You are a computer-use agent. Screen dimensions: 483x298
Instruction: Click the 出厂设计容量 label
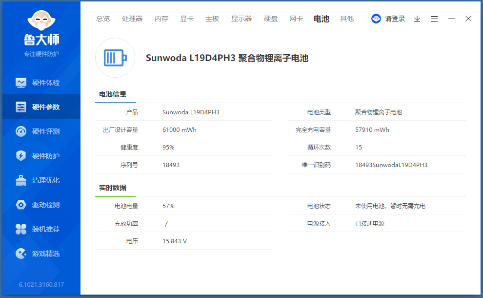tap(121, 129)
